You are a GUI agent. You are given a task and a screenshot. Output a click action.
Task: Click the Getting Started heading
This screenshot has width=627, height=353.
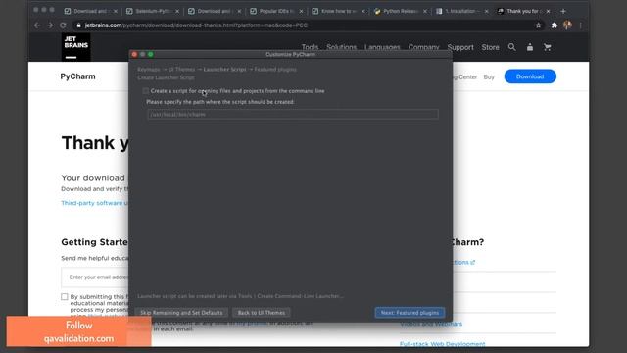tap(94, 242)
